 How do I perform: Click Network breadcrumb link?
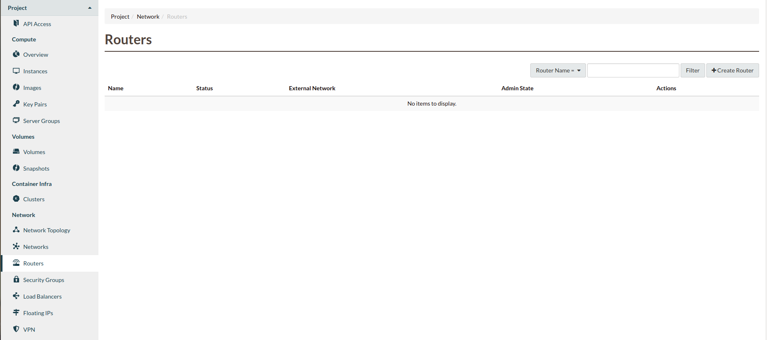click(148, 17)
